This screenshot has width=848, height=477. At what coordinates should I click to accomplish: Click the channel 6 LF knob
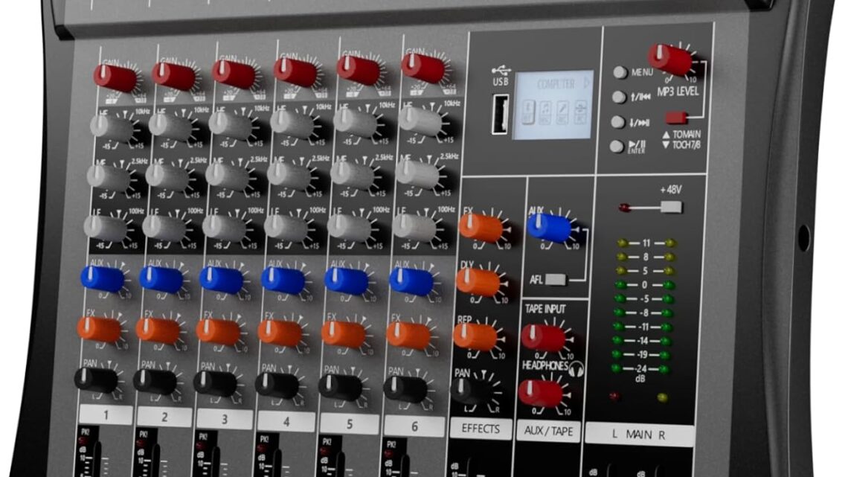coord(414,227)
